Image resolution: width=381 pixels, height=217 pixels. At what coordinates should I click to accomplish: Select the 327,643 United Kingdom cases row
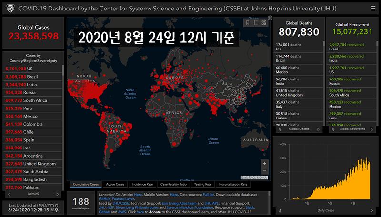[32, 164]
